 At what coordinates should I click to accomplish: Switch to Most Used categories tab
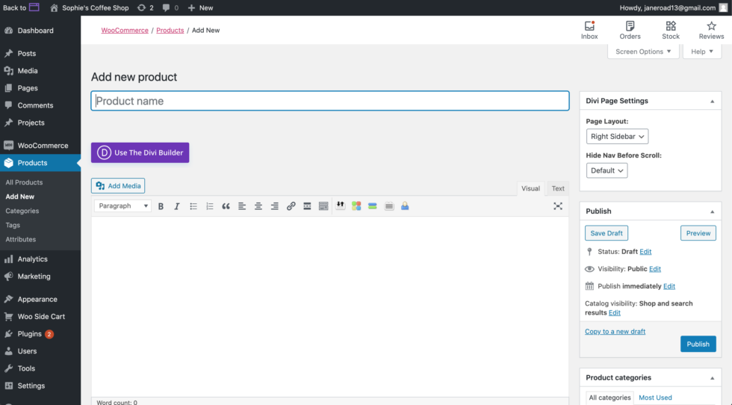coord(655,398)
